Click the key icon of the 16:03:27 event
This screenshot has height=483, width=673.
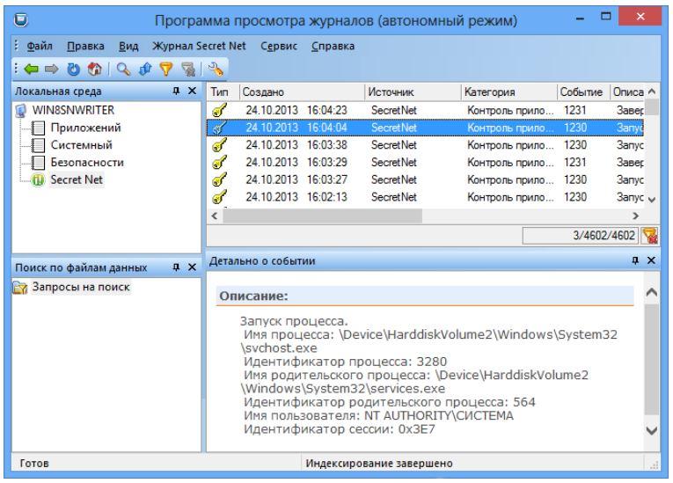pyautogui.click(x=220, y=179)
